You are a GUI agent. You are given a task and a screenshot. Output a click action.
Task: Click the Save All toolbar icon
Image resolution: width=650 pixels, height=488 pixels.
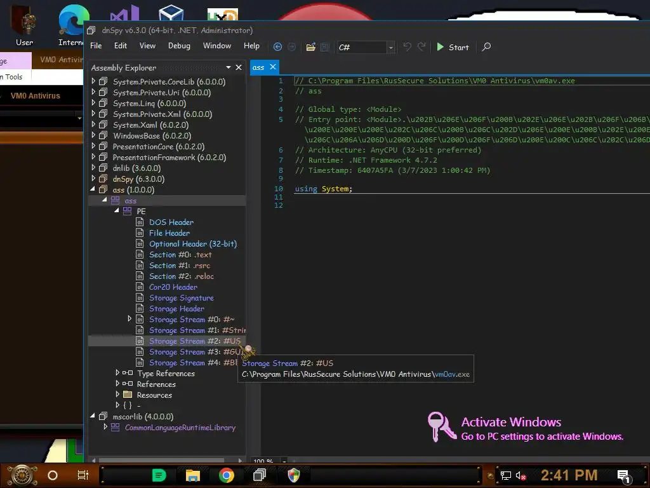click(324, 47)
